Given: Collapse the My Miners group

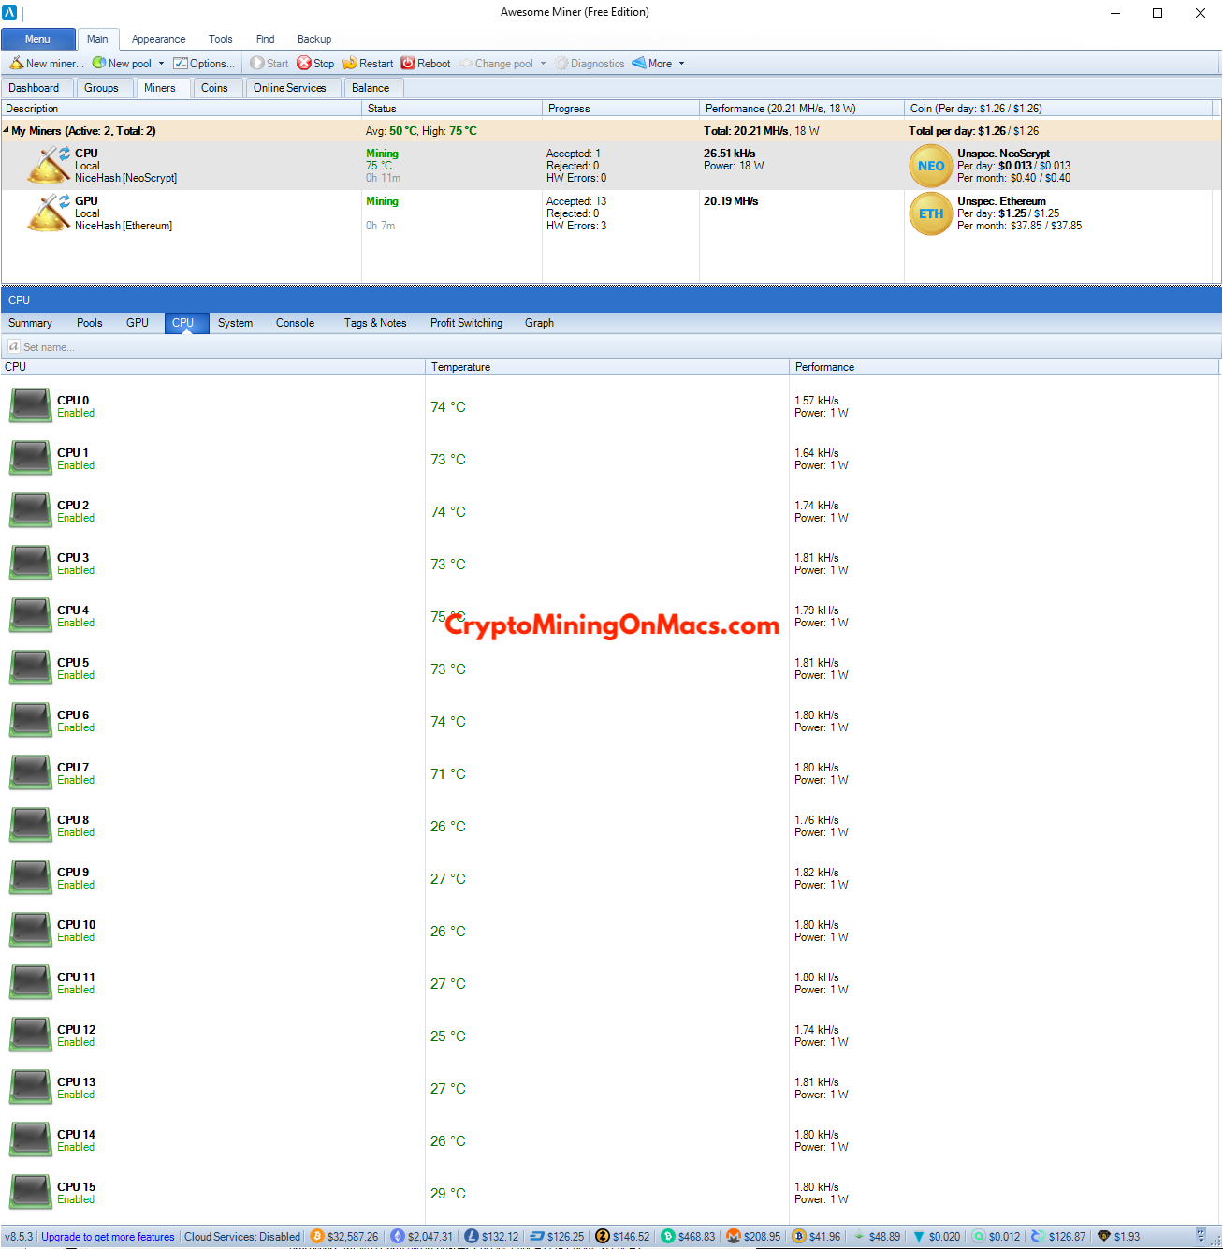Looking at the screenshot, I should pos(6,130).
